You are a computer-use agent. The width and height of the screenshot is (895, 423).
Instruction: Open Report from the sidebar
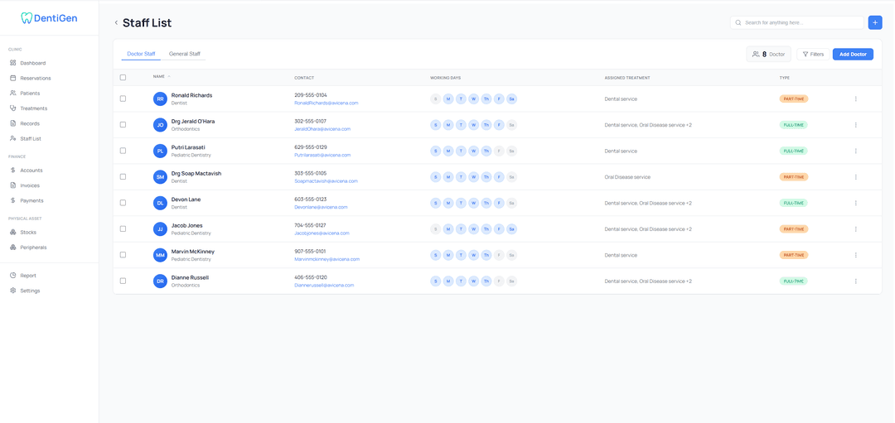pos(23,276)
